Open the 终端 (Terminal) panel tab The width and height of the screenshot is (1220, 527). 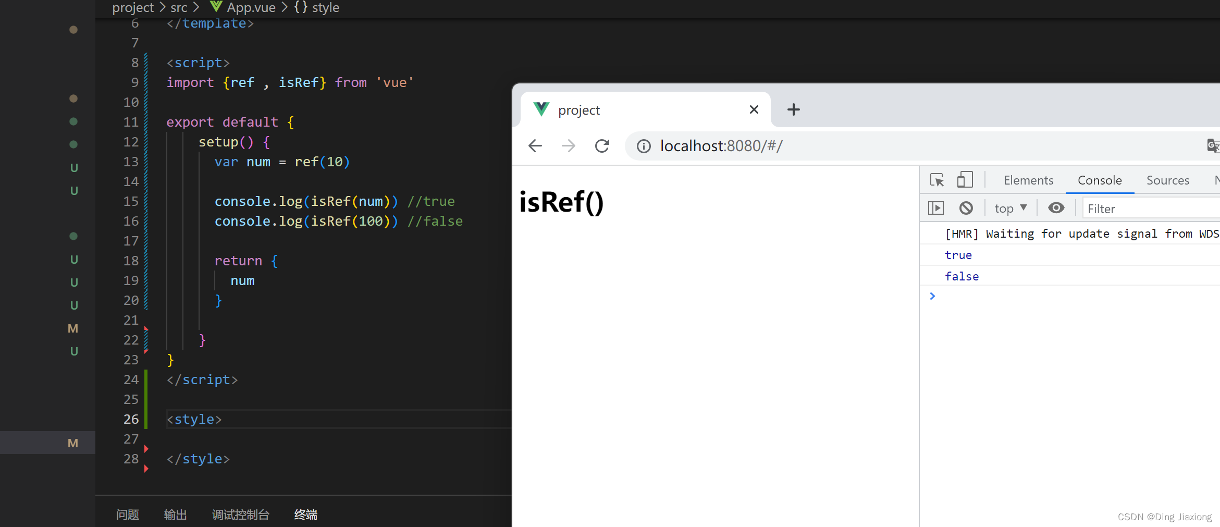306,515
